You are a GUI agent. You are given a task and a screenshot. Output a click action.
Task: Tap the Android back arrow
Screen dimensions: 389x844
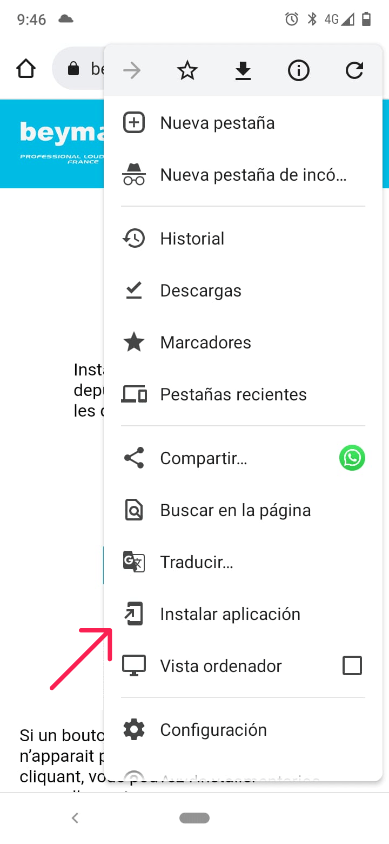[75, 818]
